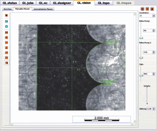Click the Beleuchtung 2 slider handle
Screen dimensions: 158x131
click(141, 58)
